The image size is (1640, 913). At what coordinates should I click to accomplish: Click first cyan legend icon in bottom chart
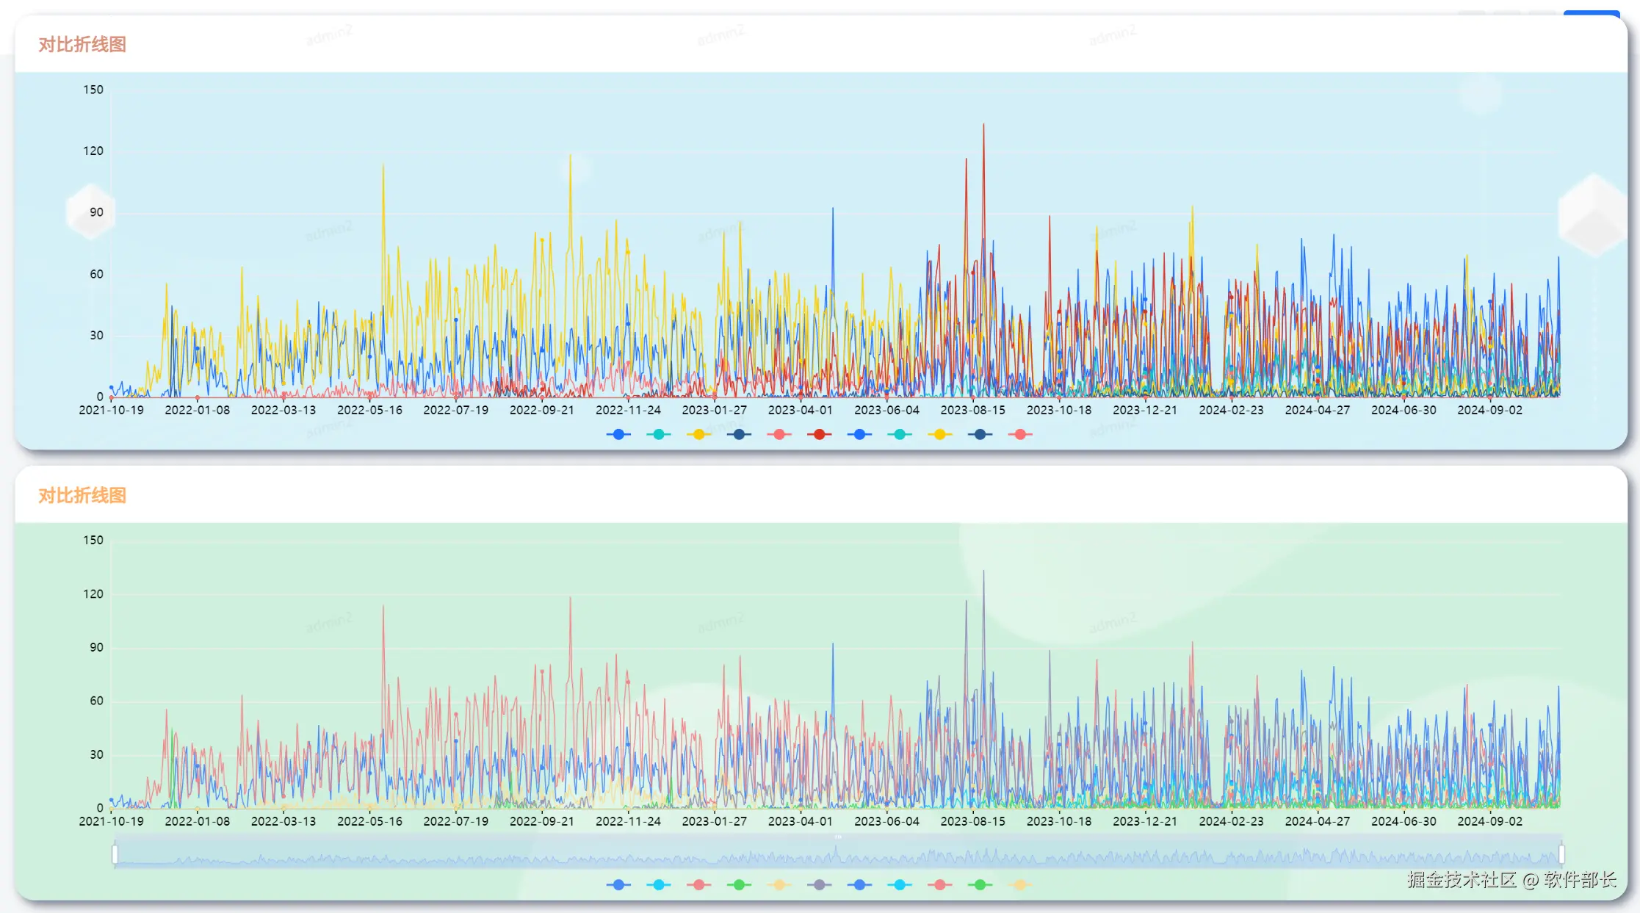659,885
